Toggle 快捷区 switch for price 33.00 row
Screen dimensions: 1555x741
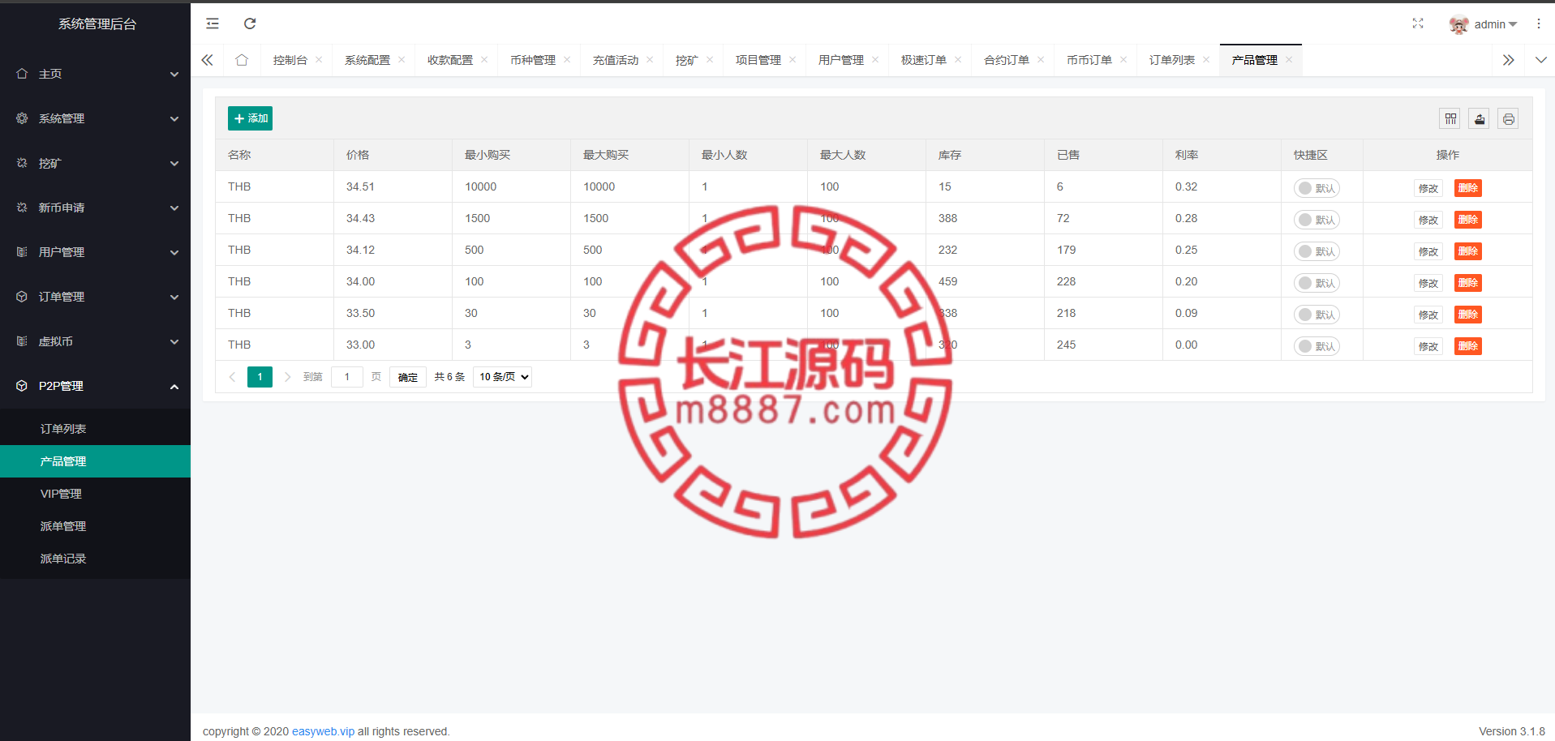(x=1317, y=346)
